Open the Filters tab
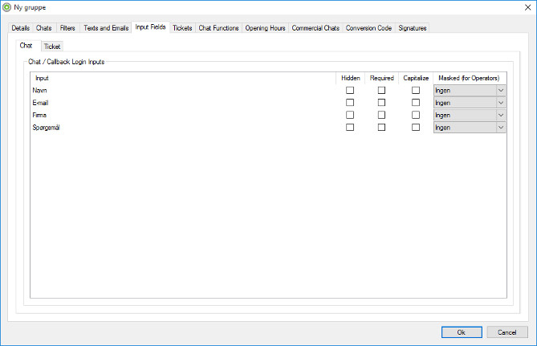Image resolution: width=537 pixels, height=346 pixels. click(x=67, y=28)
